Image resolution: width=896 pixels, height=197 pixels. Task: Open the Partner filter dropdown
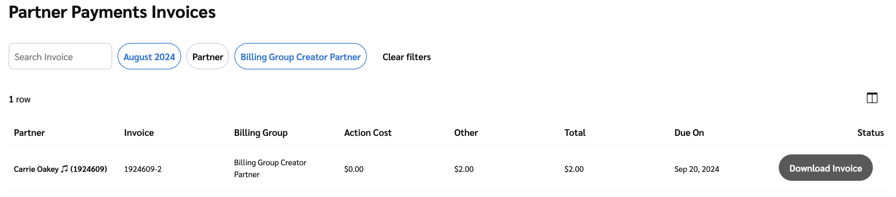207,56
